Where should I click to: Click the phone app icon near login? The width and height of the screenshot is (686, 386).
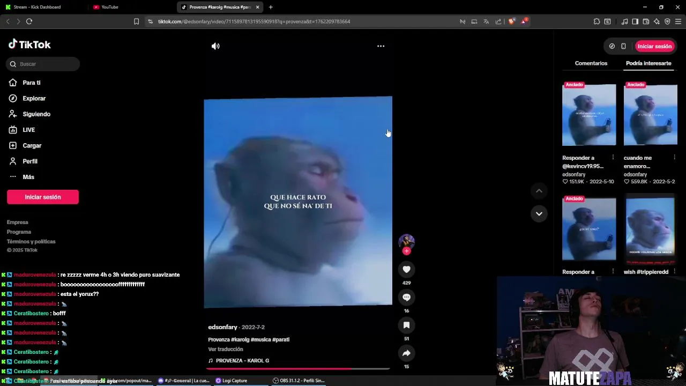[623, 46]
